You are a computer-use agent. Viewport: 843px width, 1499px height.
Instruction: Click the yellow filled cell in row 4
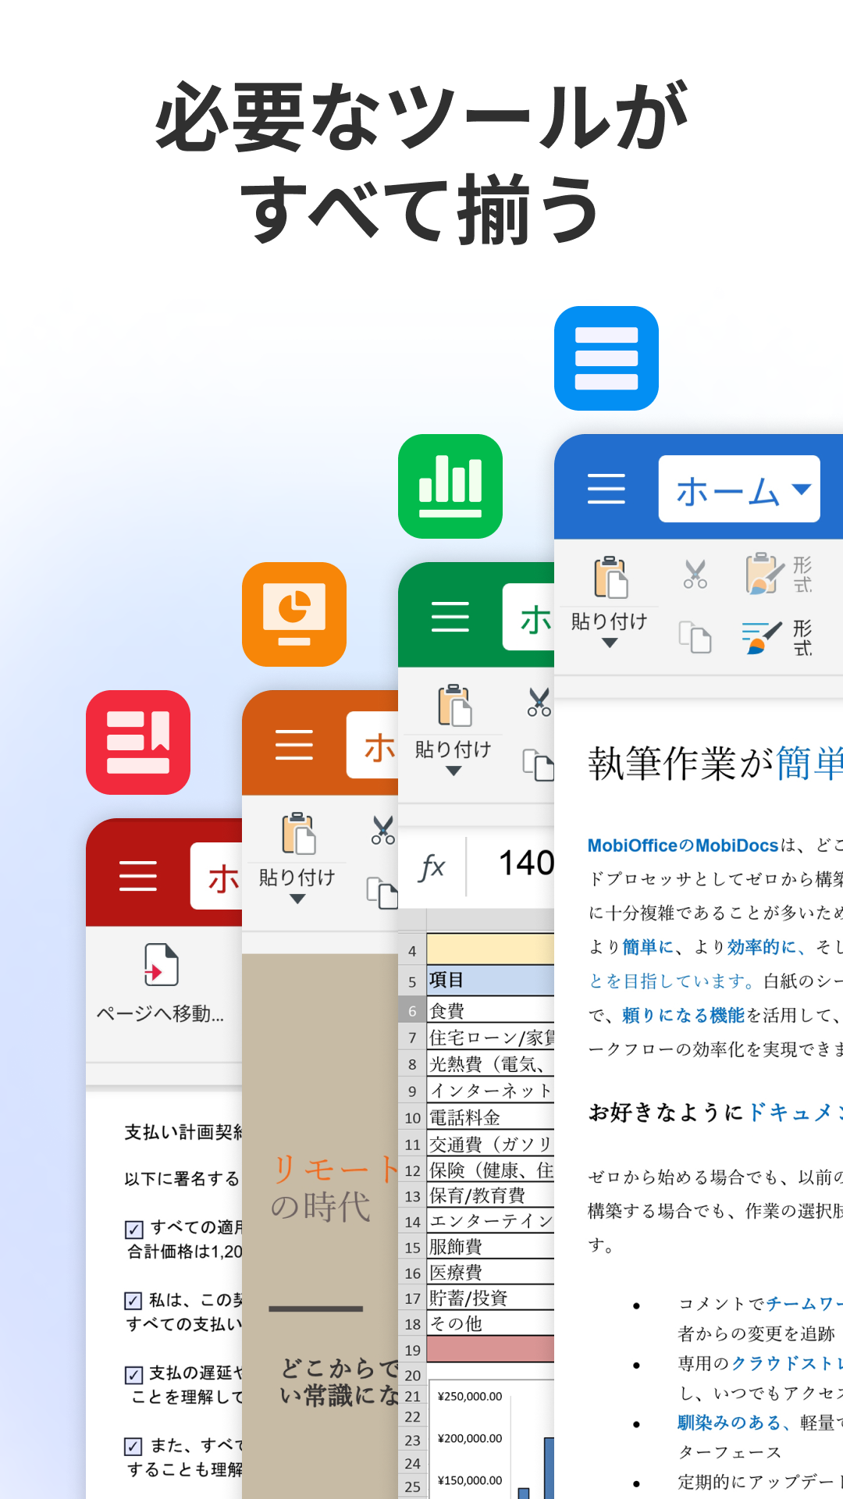pyautogui.click(x=490, y=949)
